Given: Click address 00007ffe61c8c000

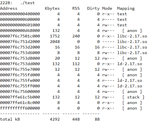Looking at the screenshot, I should (x=20, y=103).
